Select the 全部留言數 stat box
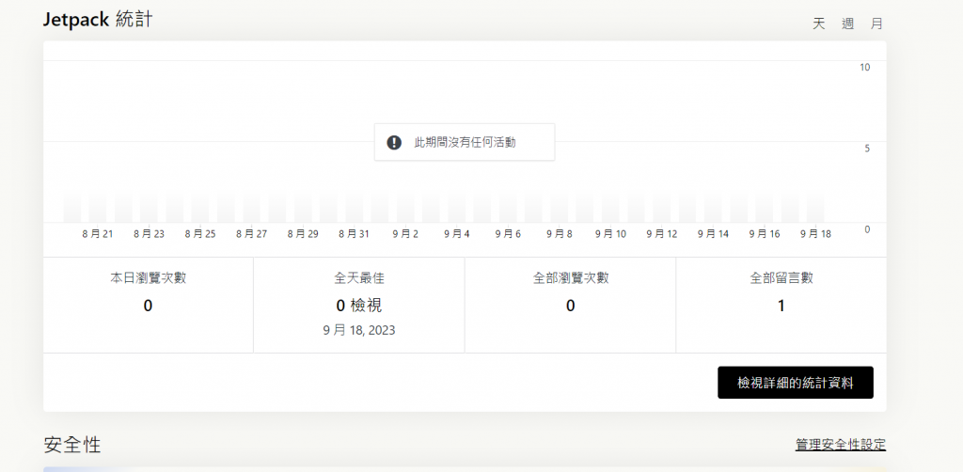This screenshot has height=472, width=963. pyautogui.click(x=781, y=305)
